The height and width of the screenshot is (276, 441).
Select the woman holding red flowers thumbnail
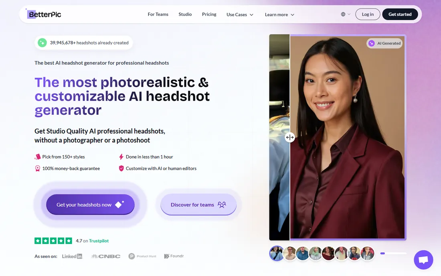(x=354, y=254)
